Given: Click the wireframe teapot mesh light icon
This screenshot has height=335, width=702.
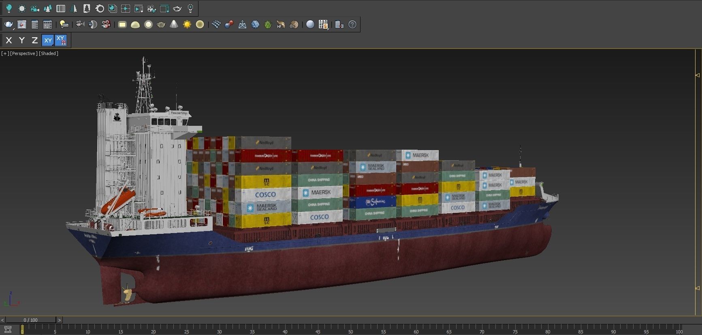Looking at the screenshot, I should click(x=161, y=25).
